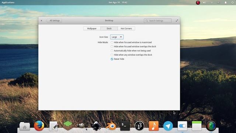Viewport: 236px width, 133px height.
Task: Focus the Search Settings field
Action: pyautogui.click(x=157, y=21)
